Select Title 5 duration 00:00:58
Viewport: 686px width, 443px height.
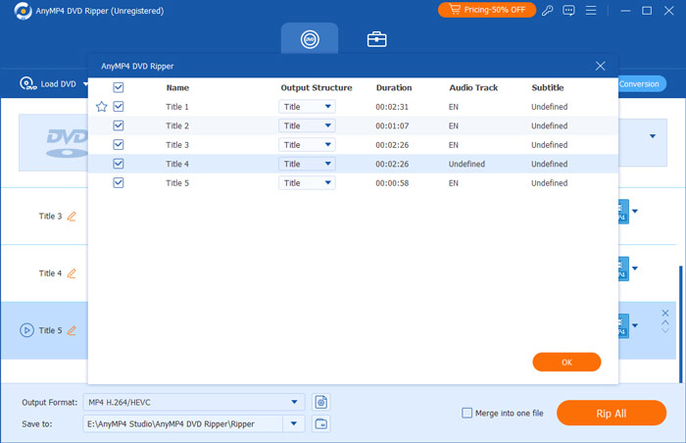(392, 183)
